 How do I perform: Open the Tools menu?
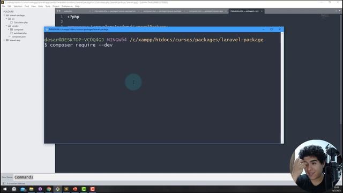click(48, 6)
